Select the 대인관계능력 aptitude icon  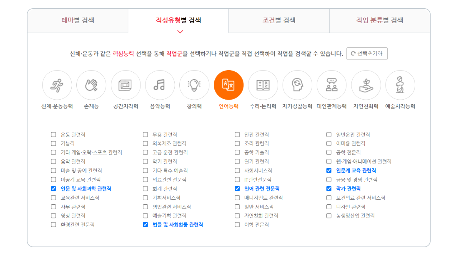[331, 85]
